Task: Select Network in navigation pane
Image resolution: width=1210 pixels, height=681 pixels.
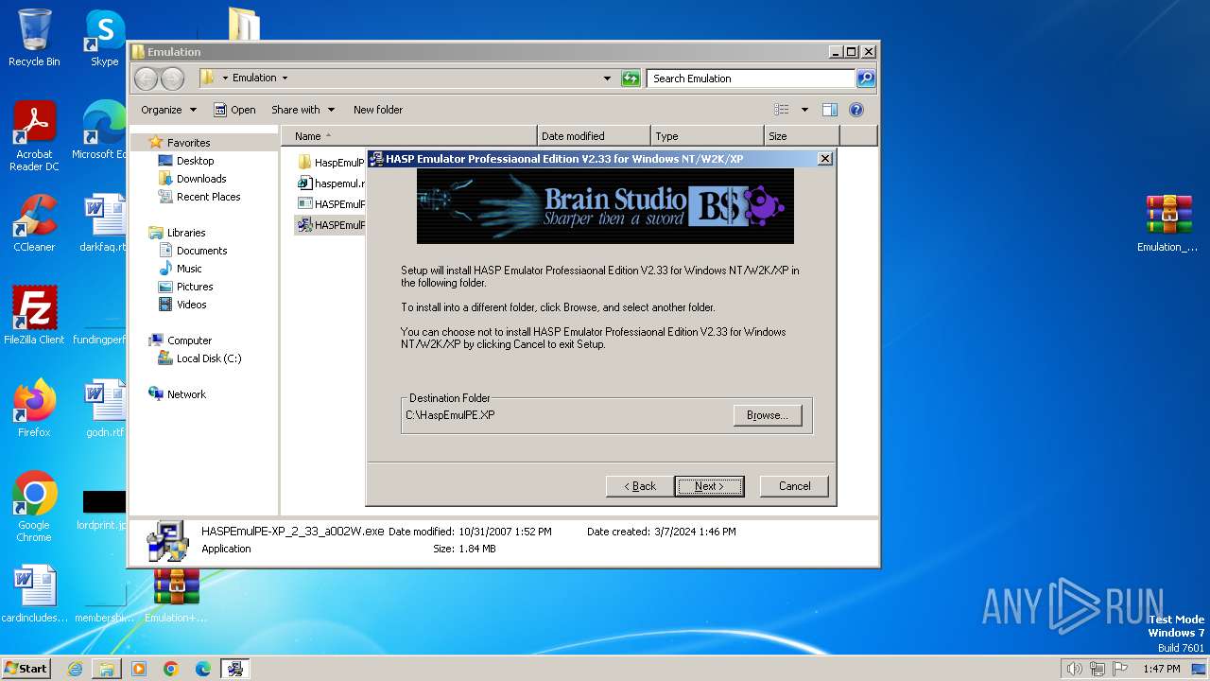Action: click(186, 394)
